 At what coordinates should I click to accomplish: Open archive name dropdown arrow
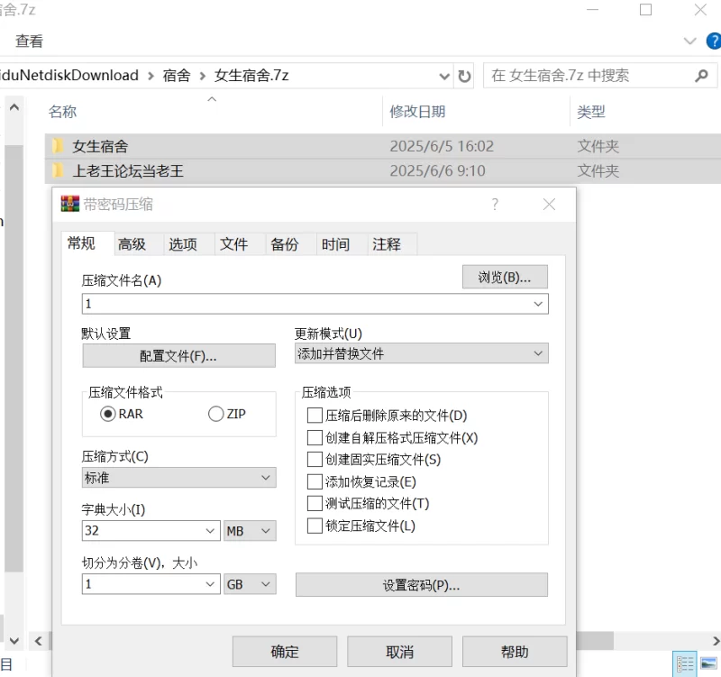pyautogui.click(x=538, y=304)
